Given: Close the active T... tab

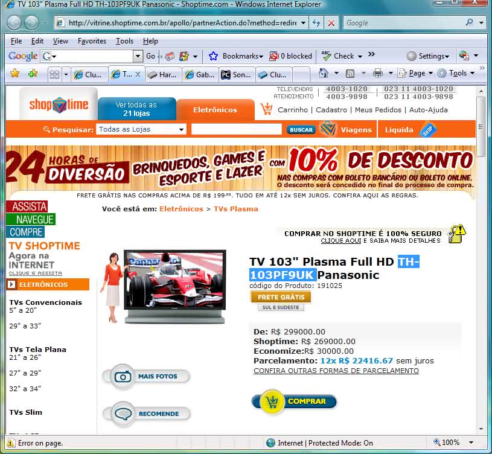Looking at the screenshot, I should tap(138, 74).
